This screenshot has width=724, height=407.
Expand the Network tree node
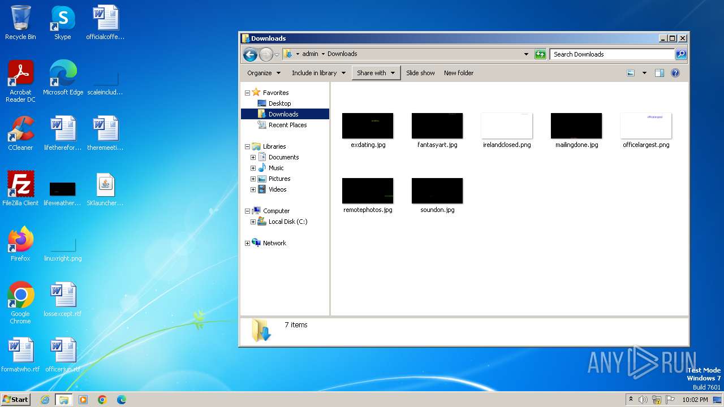tap(247, 243)
